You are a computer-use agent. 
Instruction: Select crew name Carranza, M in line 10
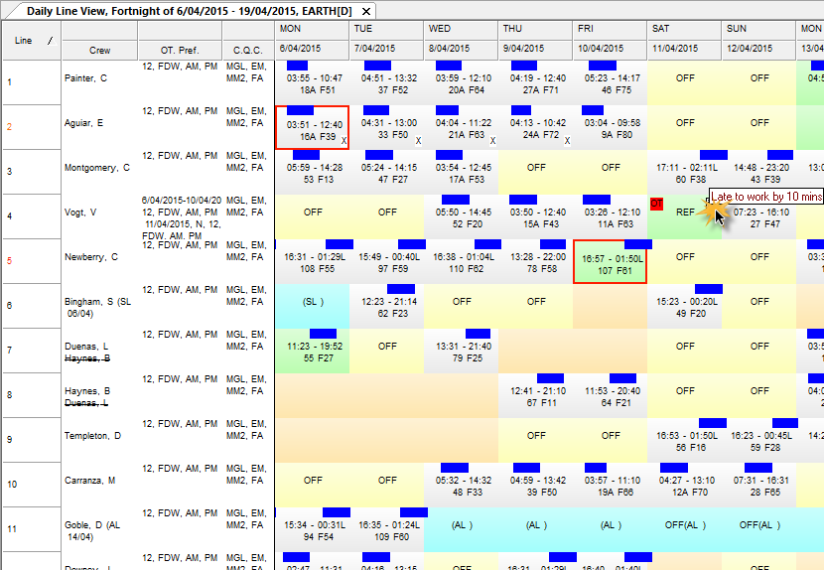[x=89, y=481]
